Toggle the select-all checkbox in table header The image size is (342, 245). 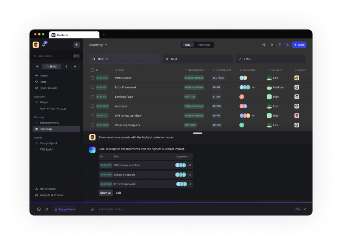click(x=92, y=70)
